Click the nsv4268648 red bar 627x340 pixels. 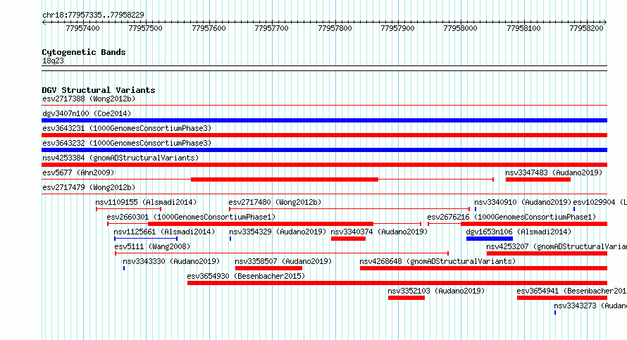click(x=483, y=268)
